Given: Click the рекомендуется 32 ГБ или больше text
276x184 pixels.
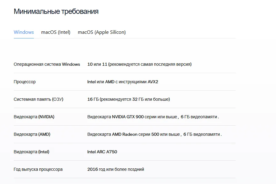Looking at the screenshot, I should point(135,100).
